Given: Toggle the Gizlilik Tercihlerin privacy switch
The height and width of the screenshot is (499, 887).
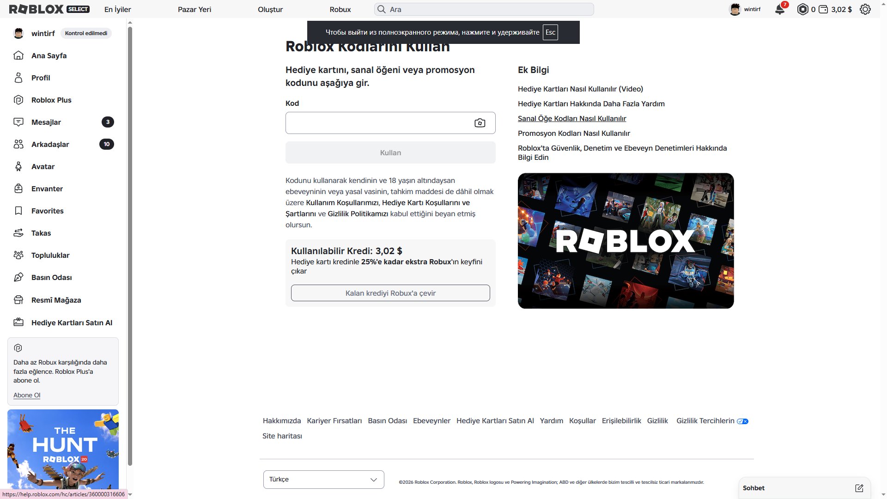Looking at the screenshot, I should (742, 421).
